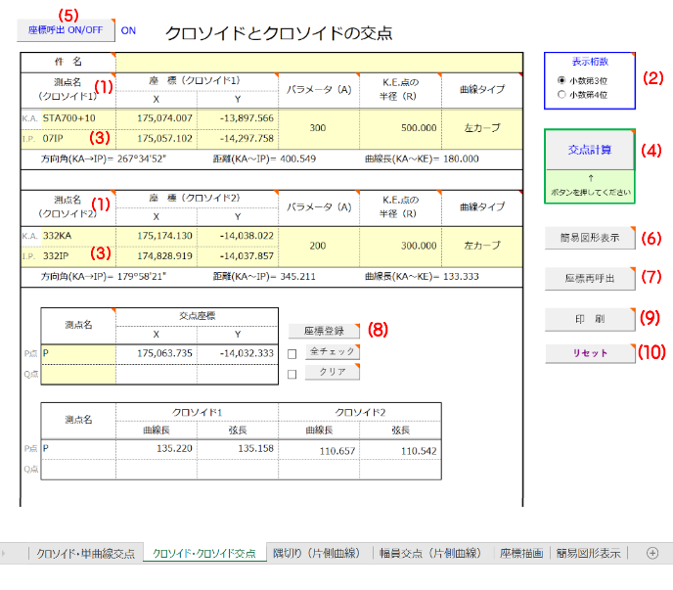Open the 座標描画 sheet tab
The height and width of the screenshot is (590, 673).
click(x=519, y=554)
